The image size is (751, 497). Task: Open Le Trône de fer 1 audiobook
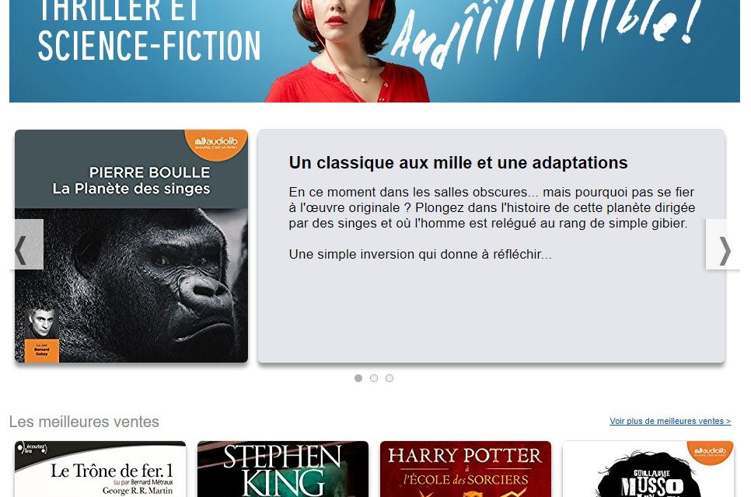click(x=100, y=469)
